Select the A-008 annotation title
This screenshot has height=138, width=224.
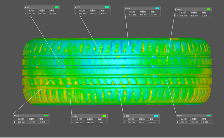pos(179,116)
